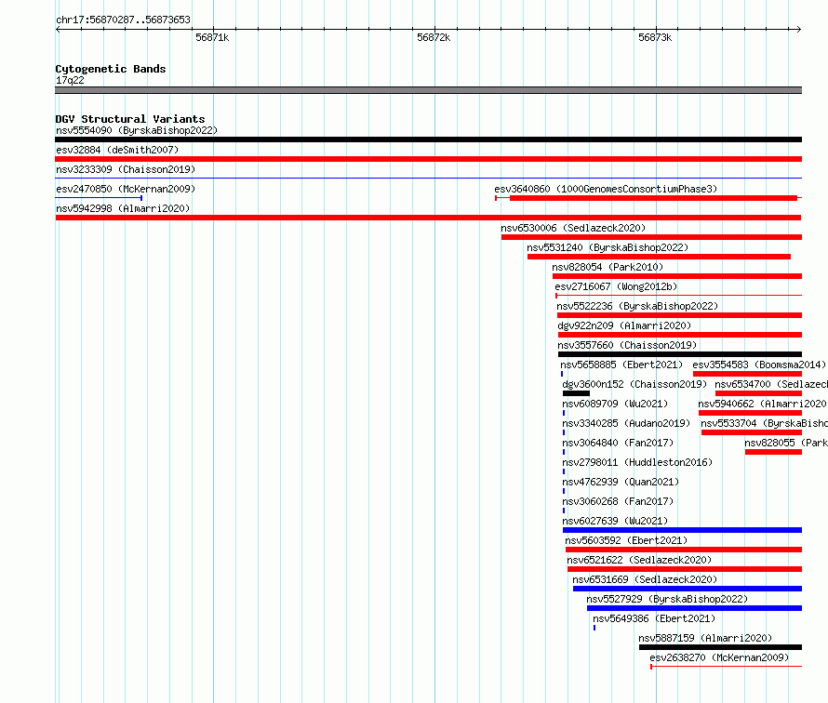Screen dimensions: 828x703
Task: Open nsv5527929 (ByrskaBishop2022) entry
Action: (x=667, y=599)
